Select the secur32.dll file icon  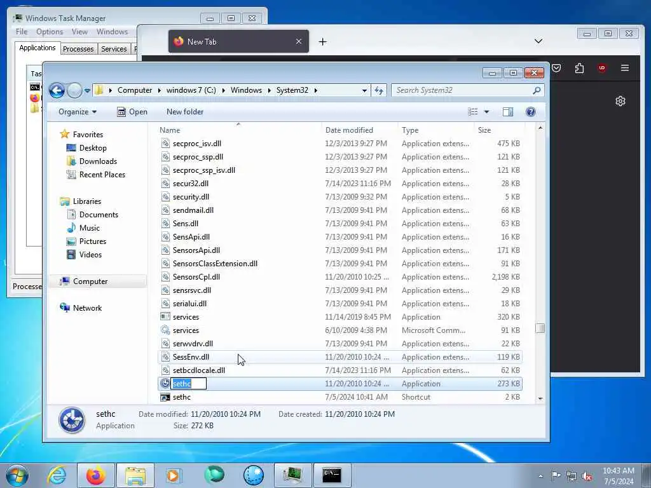(165, 184)
